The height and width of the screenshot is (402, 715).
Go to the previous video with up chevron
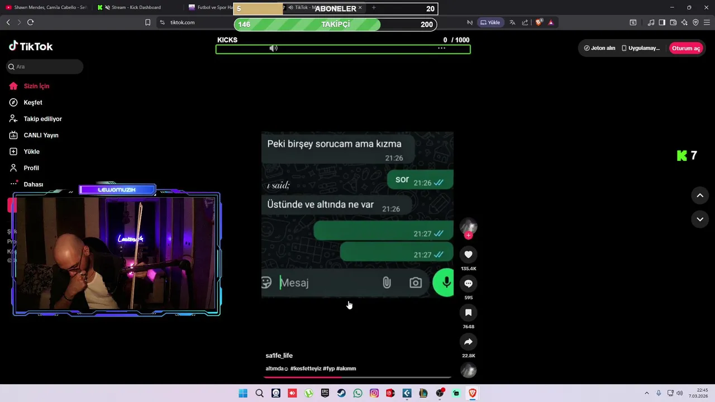[x=700, y=195]
